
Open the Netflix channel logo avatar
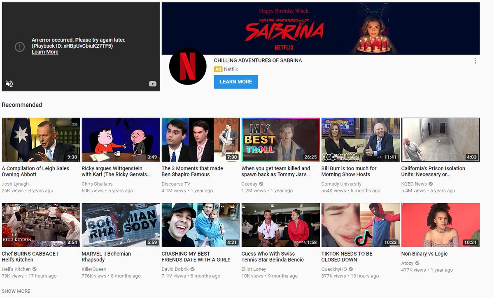click(188, 66)
